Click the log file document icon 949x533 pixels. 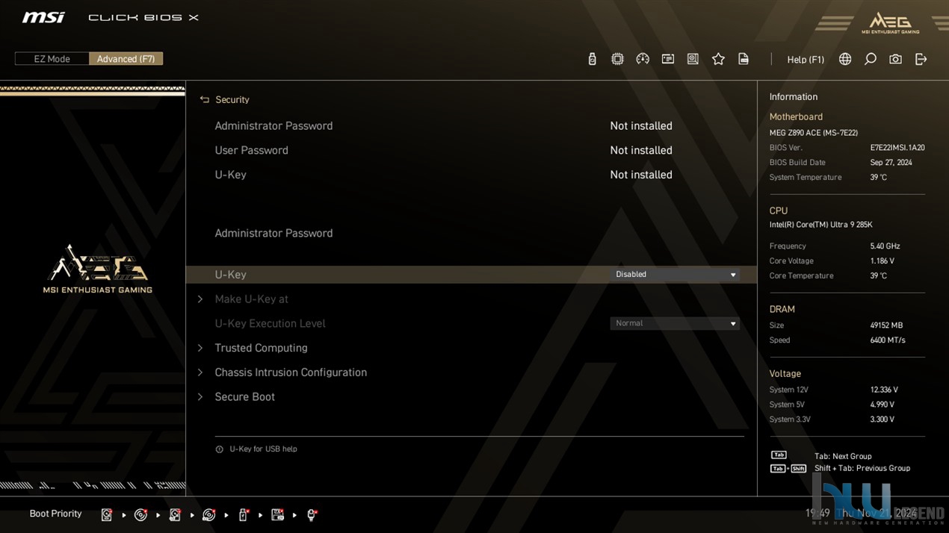pos(744,59)
